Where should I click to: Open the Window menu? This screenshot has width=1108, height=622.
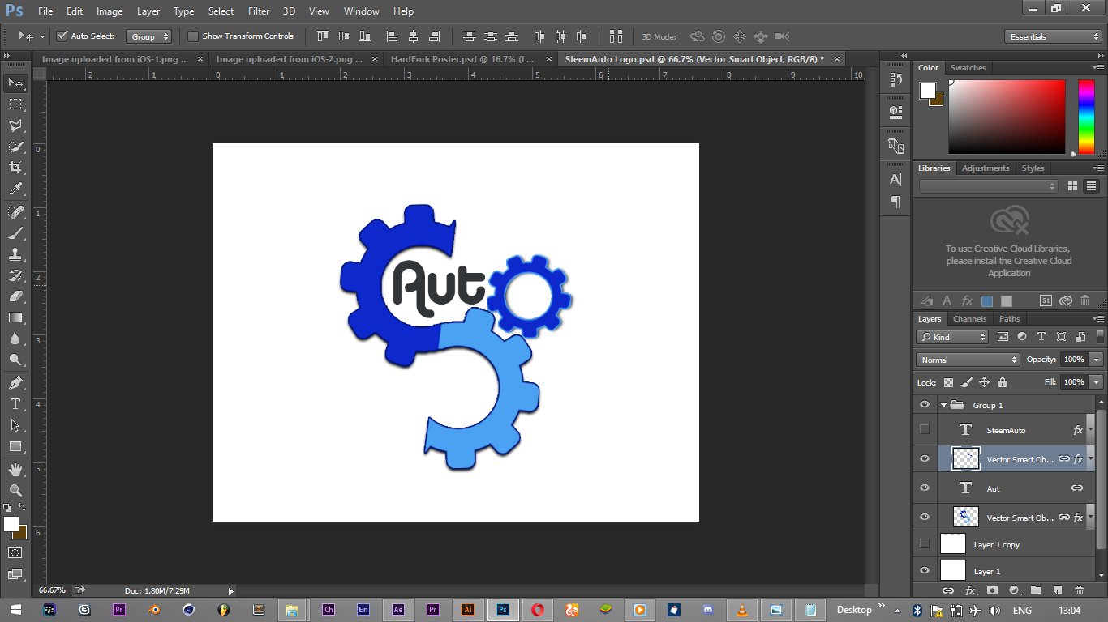pos(361,11)
